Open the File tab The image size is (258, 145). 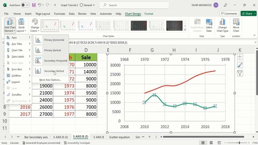6,14
